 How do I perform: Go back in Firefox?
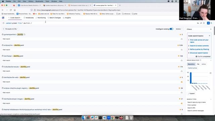pyautogui.click(x=3, y=10)
